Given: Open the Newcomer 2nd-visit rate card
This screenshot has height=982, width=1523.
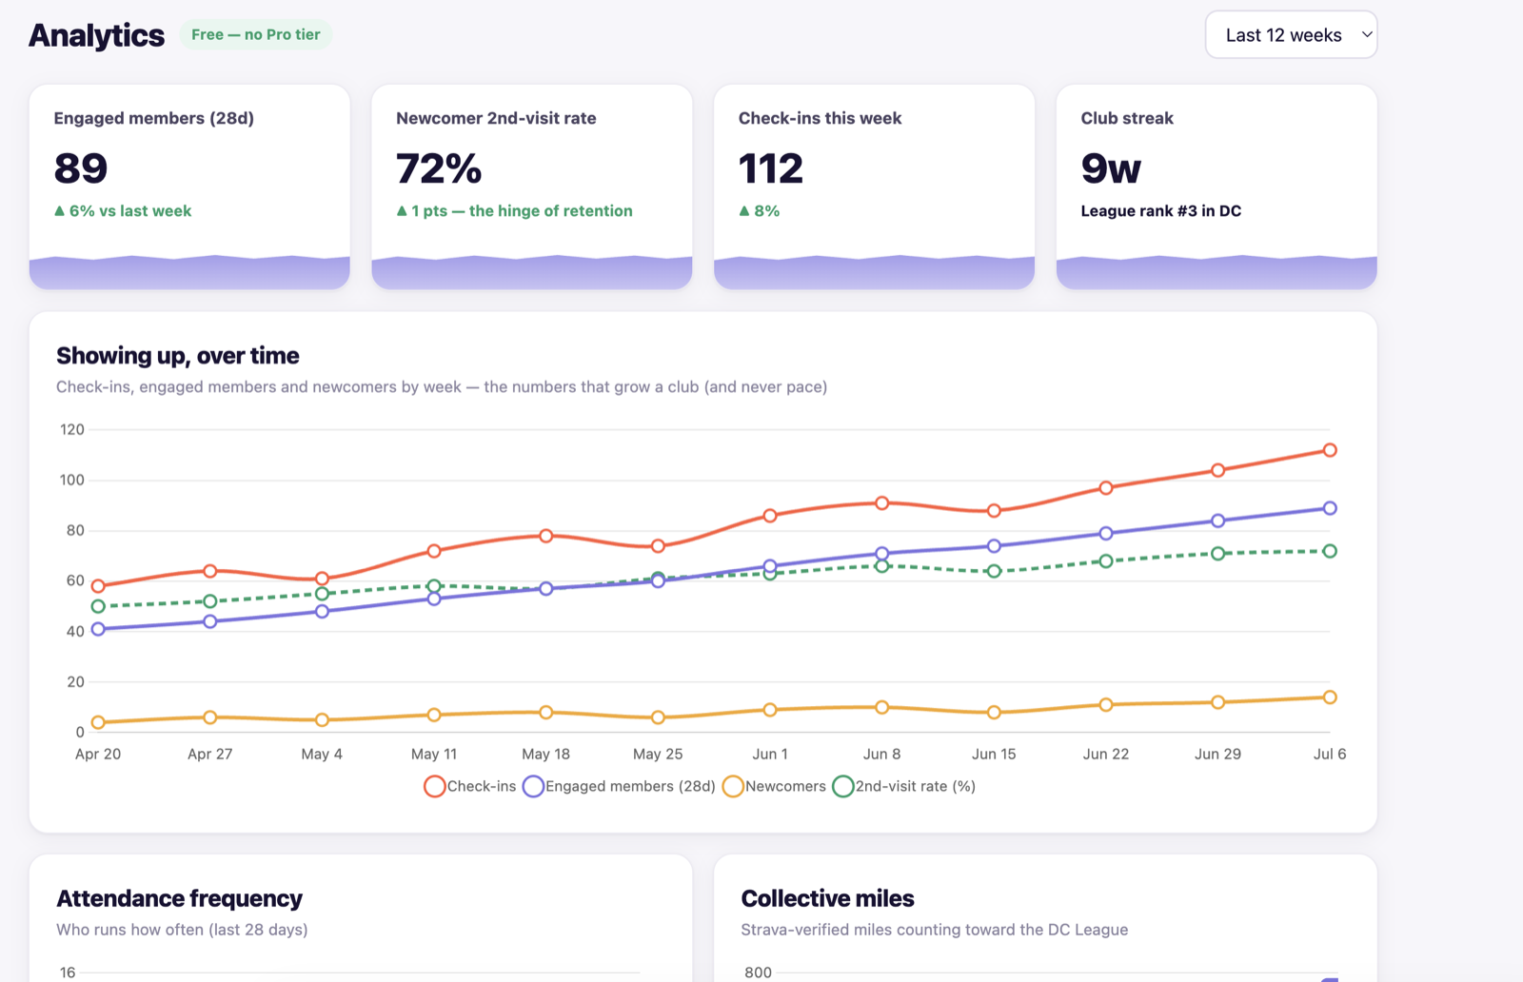Looking at the screenshot, I should tap(531, 187).
